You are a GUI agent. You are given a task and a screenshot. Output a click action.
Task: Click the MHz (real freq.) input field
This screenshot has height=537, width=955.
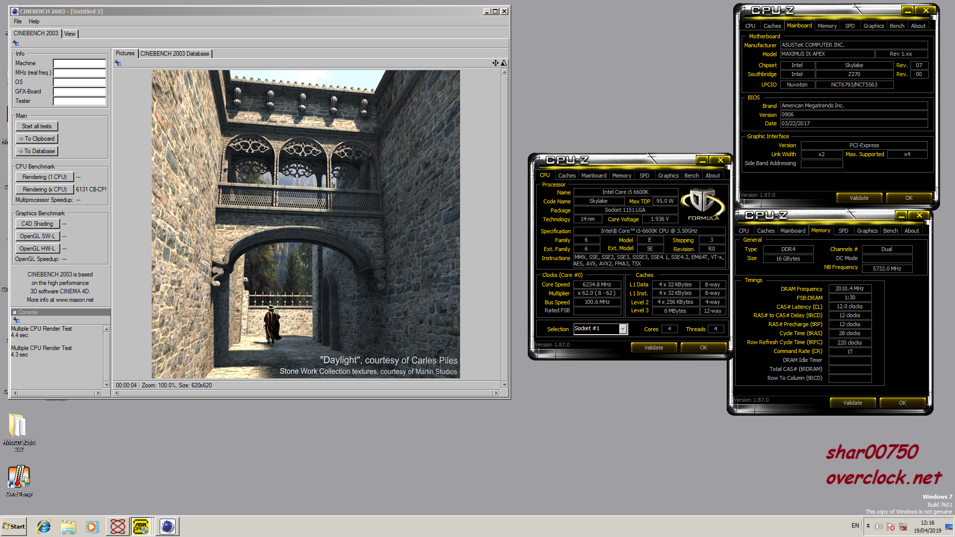80,73
